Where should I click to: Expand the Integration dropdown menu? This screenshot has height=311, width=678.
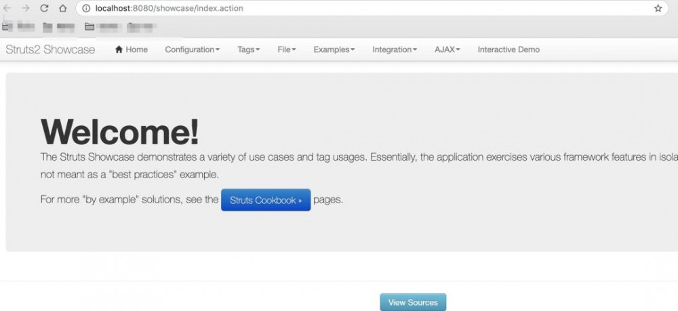[395, 49]
